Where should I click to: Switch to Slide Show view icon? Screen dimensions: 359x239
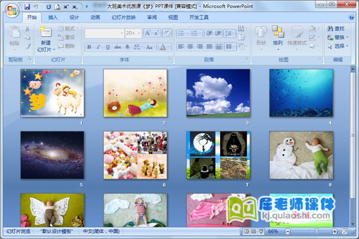261,231
